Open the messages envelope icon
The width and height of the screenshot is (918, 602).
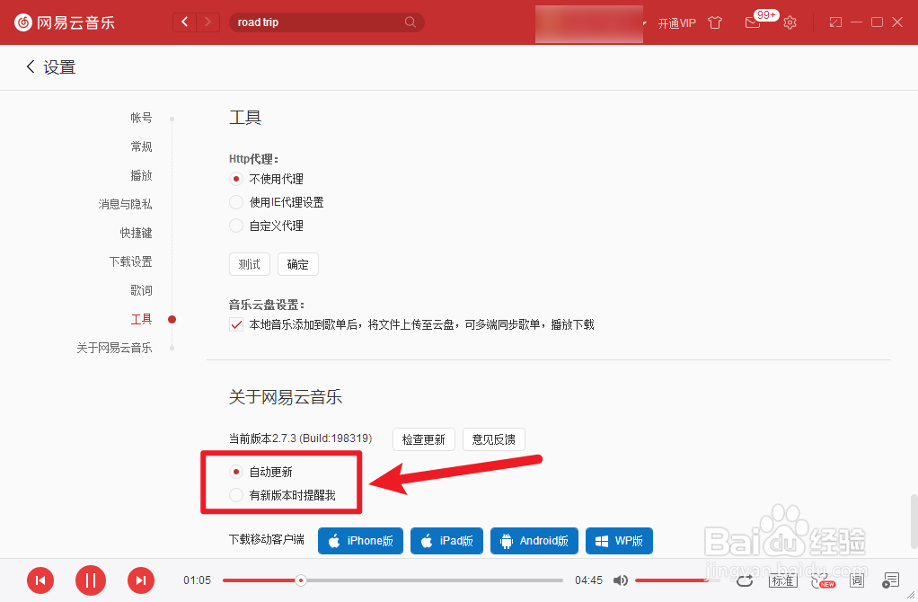click(753, 22)
